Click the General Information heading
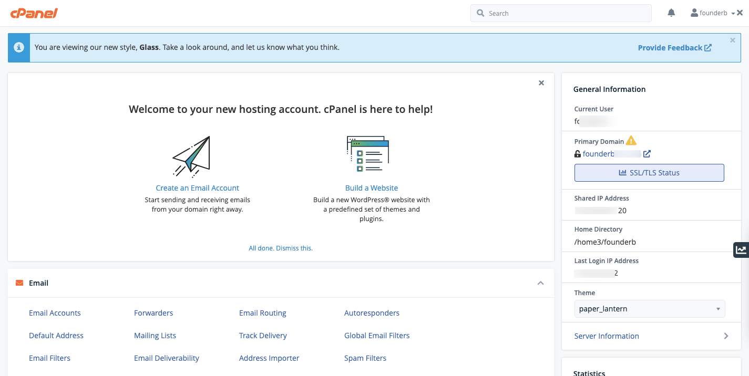This screenshot has width=749, height=376. pos(609,89)
